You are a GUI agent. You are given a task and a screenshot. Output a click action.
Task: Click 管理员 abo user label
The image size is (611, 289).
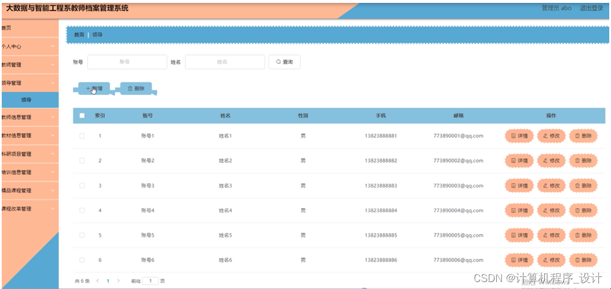pyautogui.click(x=557, y=8)
